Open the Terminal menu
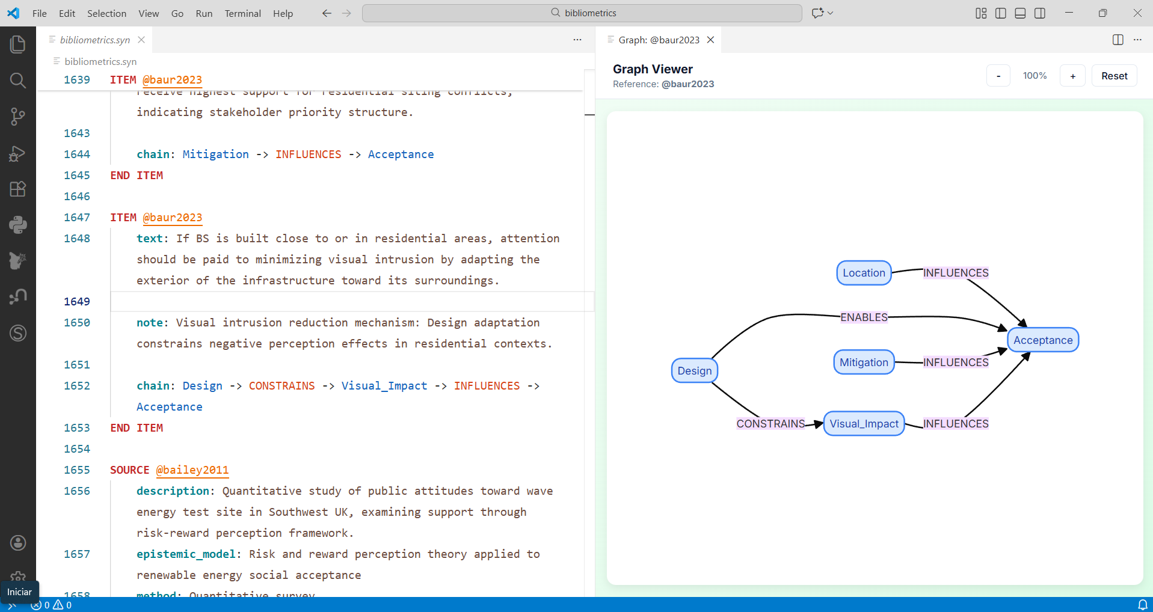Screen dimensions: 1153x612 pos(242,13)
